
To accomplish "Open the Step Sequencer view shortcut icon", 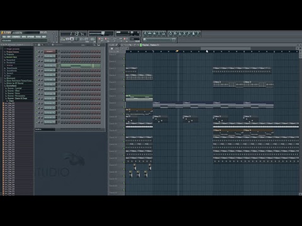I will 150,33.
